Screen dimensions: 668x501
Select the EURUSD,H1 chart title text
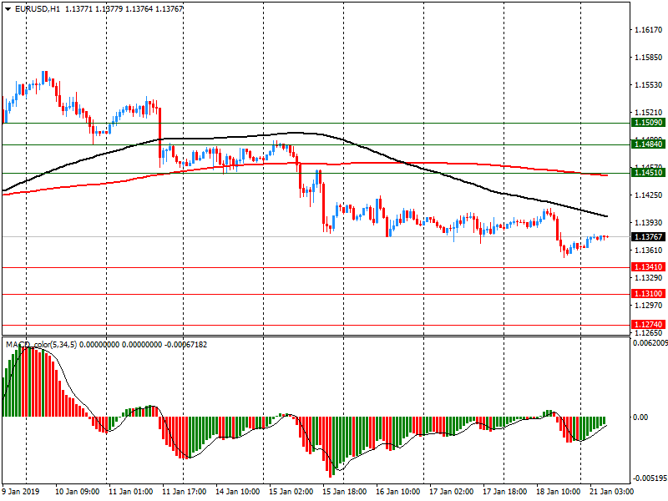[x=38, y=9]
